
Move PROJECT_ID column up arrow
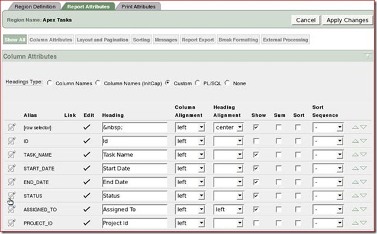[355, 223]
